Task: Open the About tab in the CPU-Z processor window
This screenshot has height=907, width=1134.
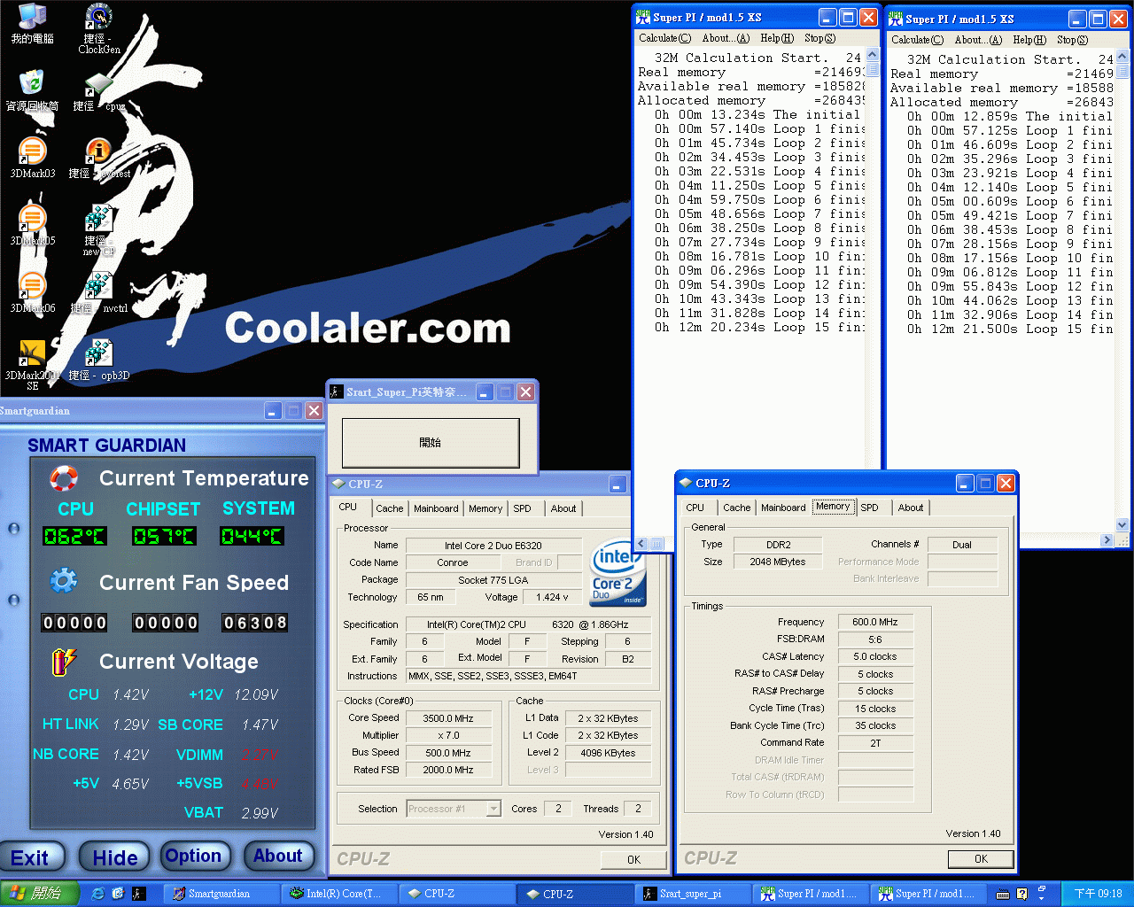Action: point(563,509)
